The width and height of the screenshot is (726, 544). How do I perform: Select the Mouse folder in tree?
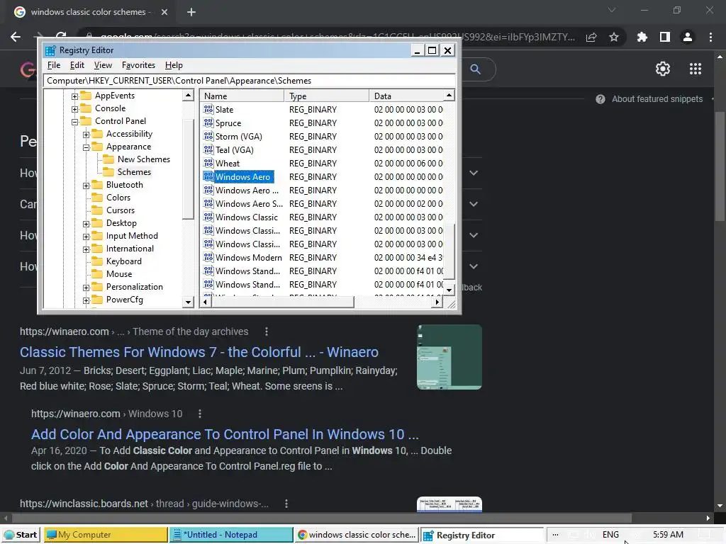pyautogui.click(x=119, y=274)
